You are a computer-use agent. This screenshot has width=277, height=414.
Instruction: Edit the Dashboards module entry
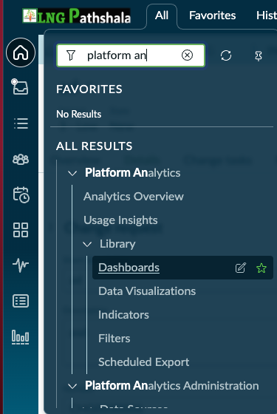coord(240,268)
